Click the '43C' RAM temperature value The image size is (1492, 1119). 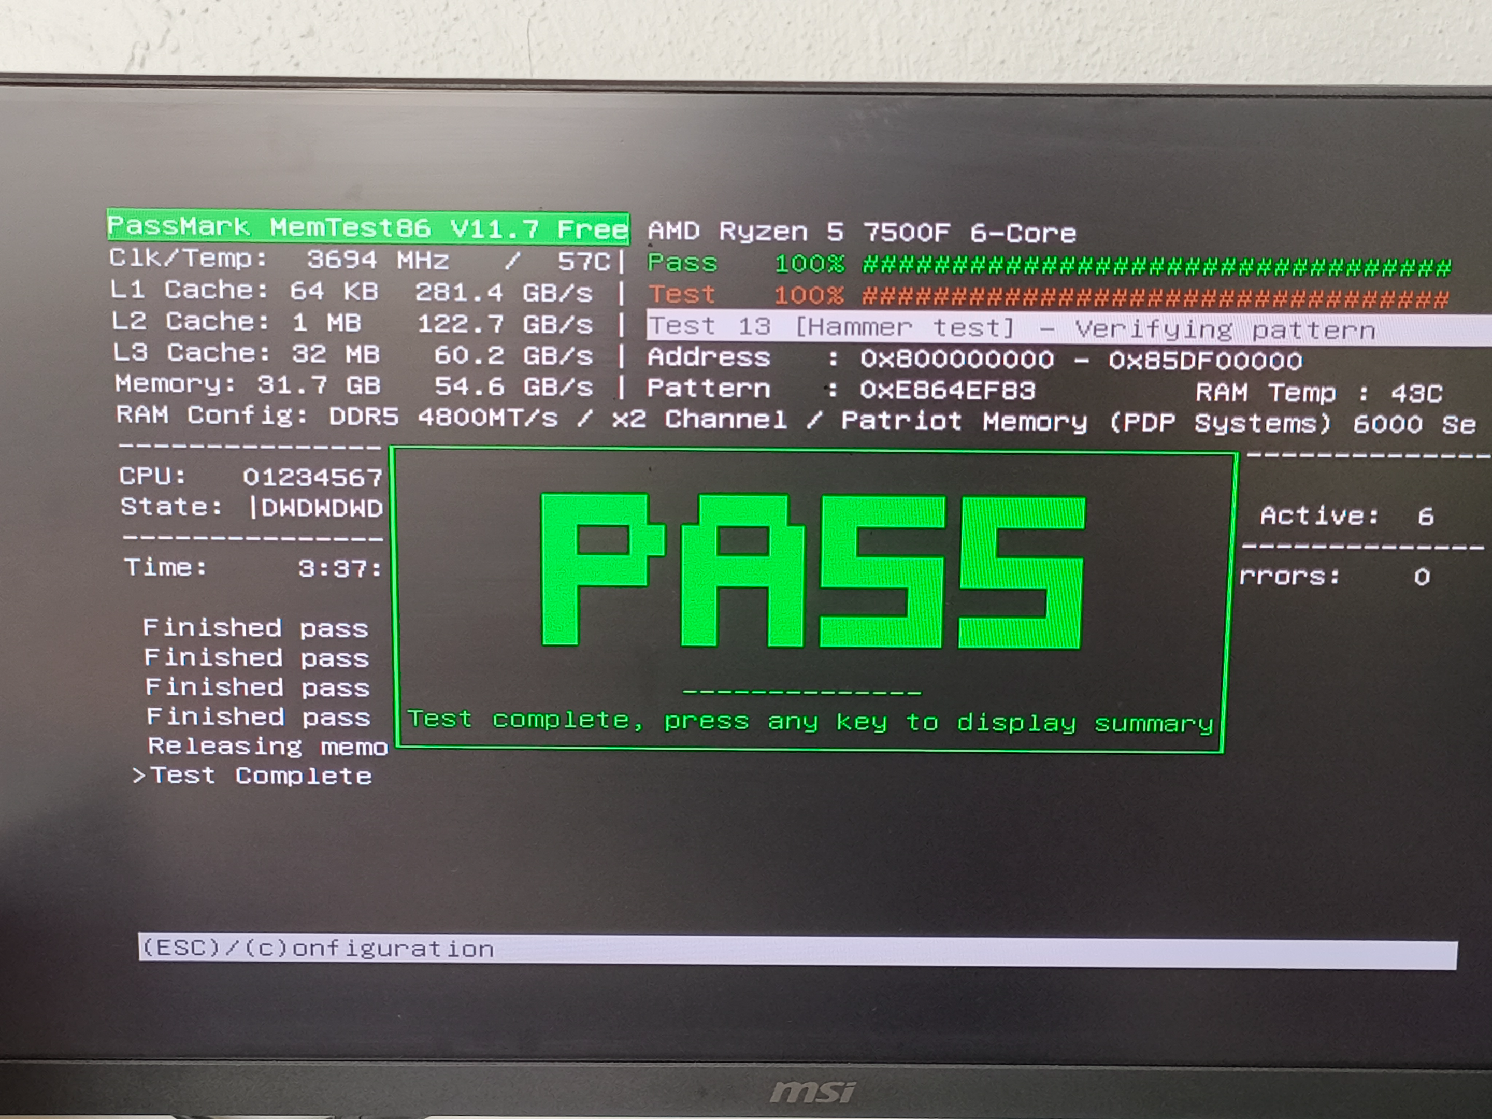point(1416,393)
